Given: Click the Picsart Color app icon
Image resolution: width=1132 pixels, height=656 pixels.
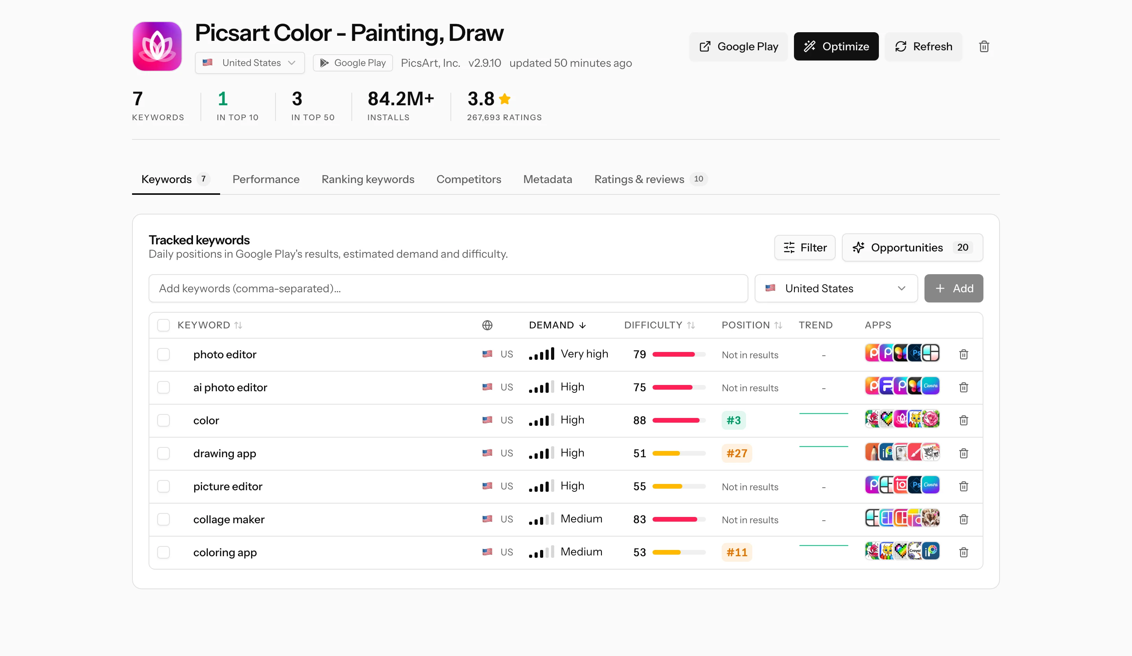Looking at the screenshot, I should [157, 46].
